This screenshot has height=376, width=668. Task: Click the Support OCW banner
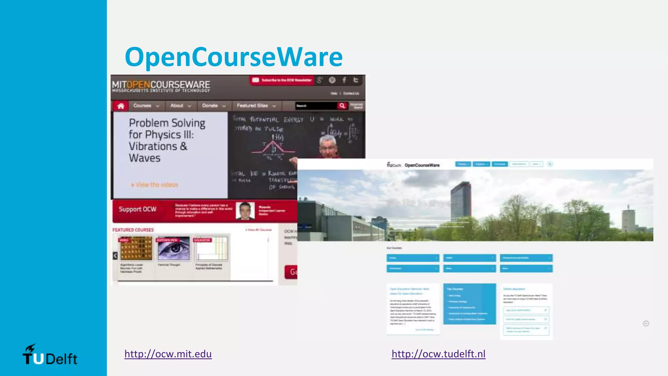point(138,209)
